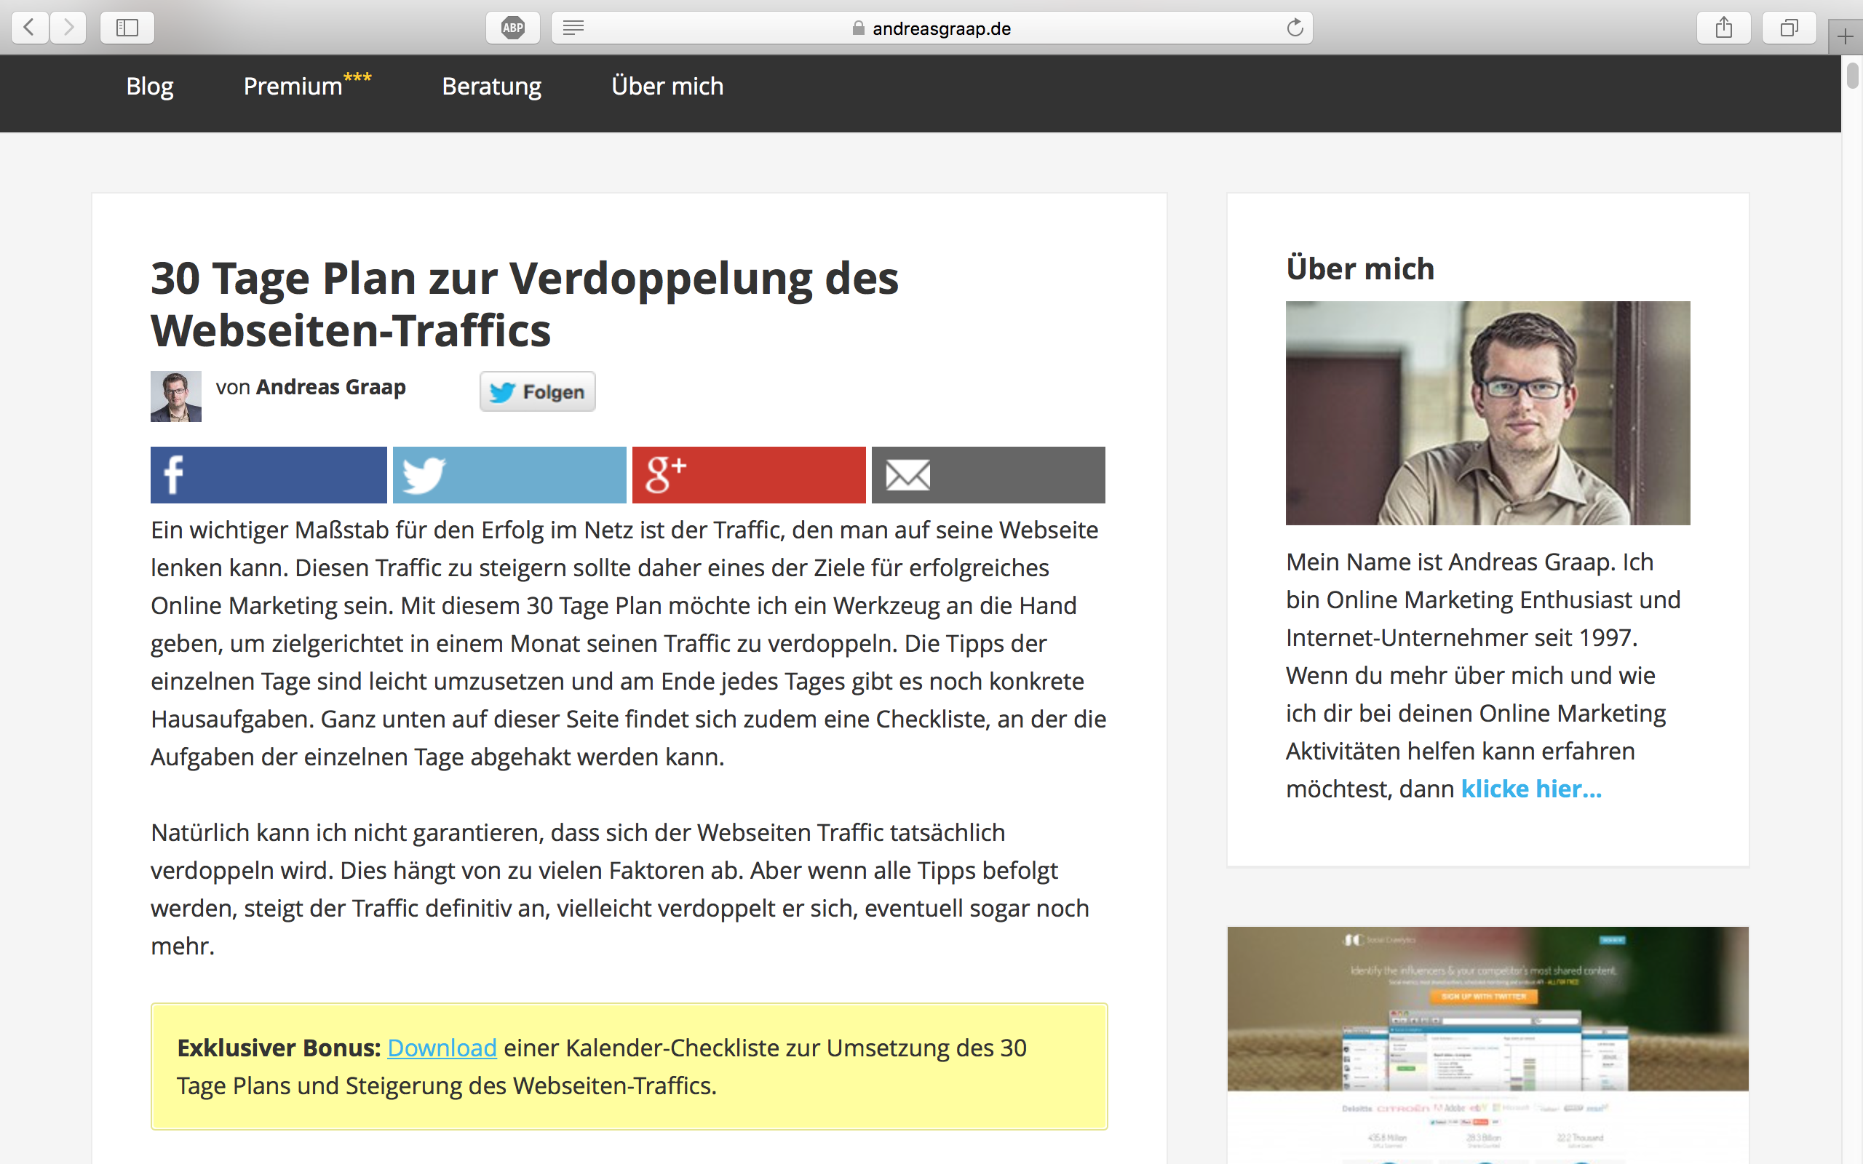This screenshot has height=1164, width=1863.
Task: Share article on Twitter bar
Action: pyautogui.click(x=509, y=475)
